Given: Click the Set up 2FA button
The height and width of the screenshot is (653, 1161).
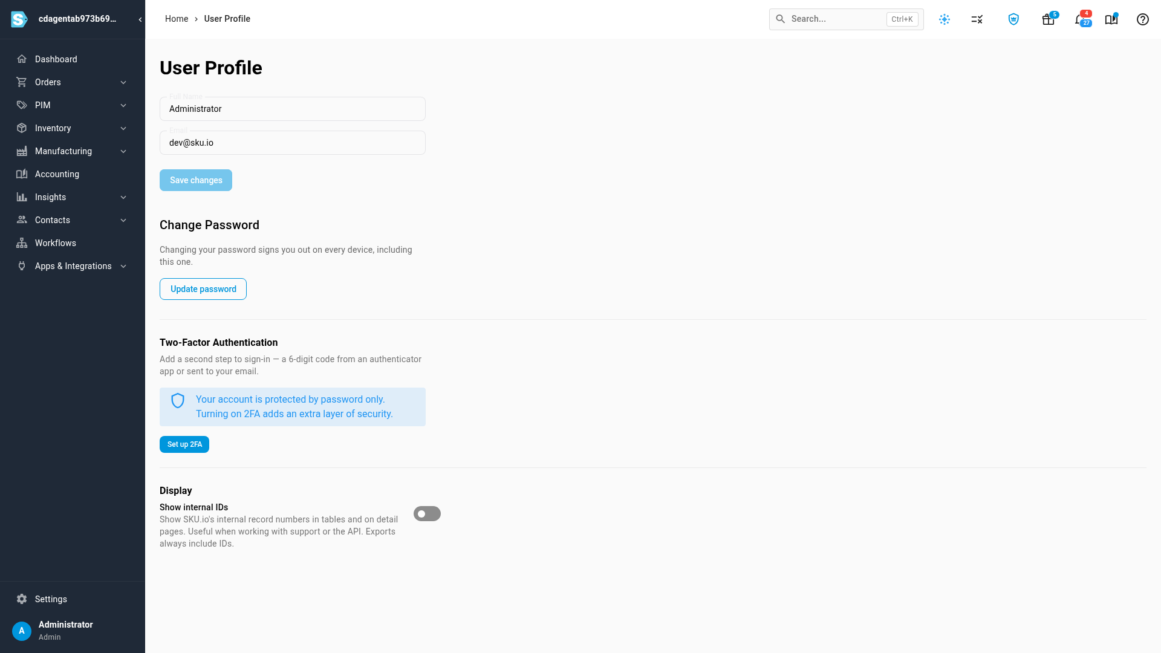Looking at the screenshot, I should pyautogui.click(x=184, y=444).
